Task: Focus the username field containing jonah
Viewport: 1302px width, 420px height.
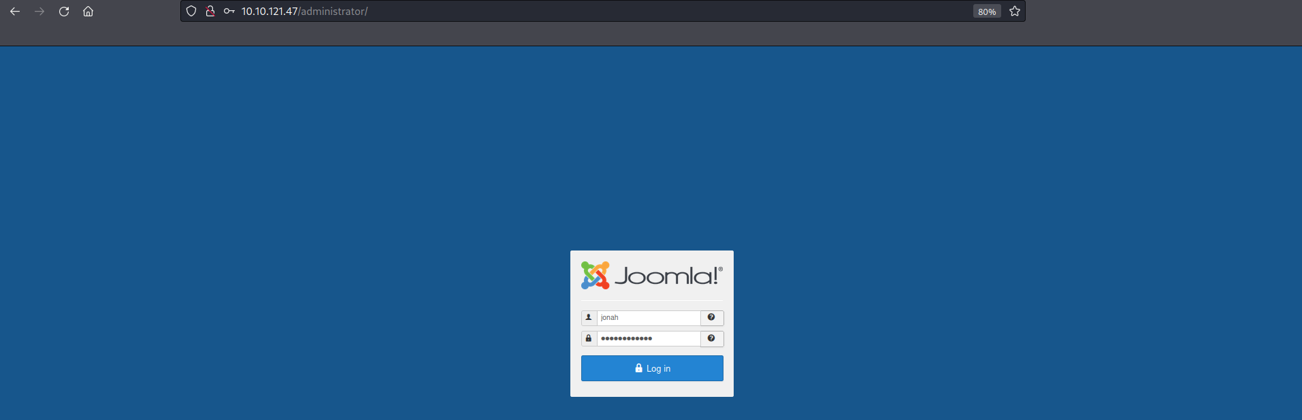Action: tap(649, 318)
